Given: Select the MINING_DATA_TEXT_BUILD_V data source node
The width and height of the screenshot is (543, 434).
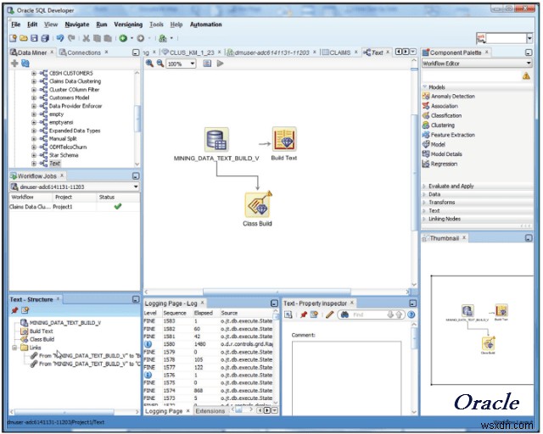Looking at the screenshot, I should [x=216, y=140].
